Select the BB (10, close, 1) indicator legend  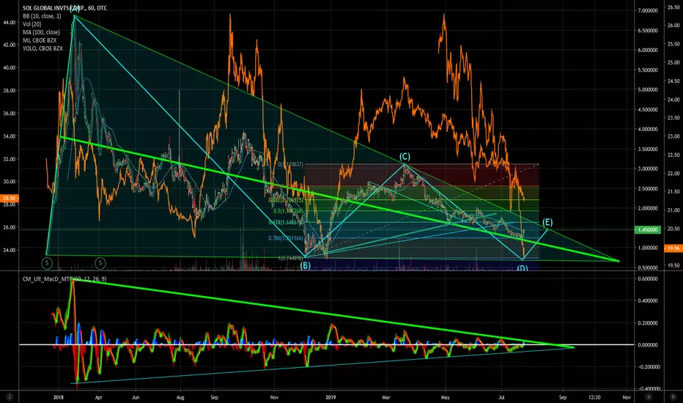click(x=42, y=16)
